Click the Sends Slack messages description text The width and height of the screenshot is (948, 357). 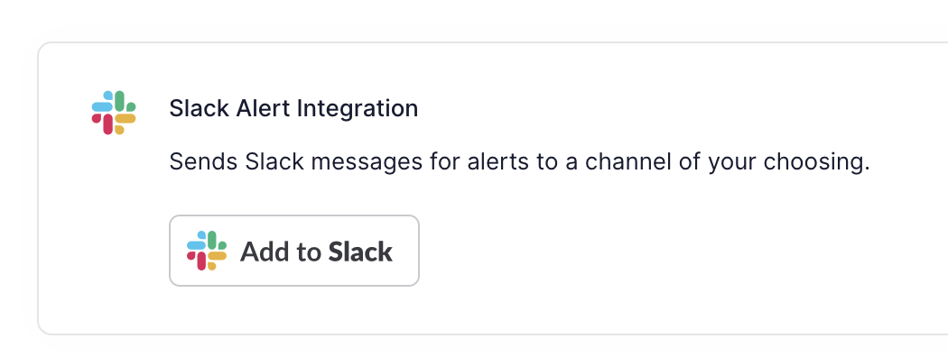519,162
